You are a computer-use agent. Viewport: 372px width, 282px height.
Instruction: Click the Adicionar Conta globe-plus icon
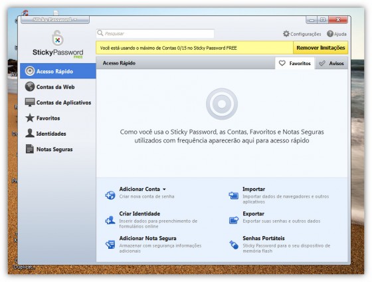(x=110, y=195)
